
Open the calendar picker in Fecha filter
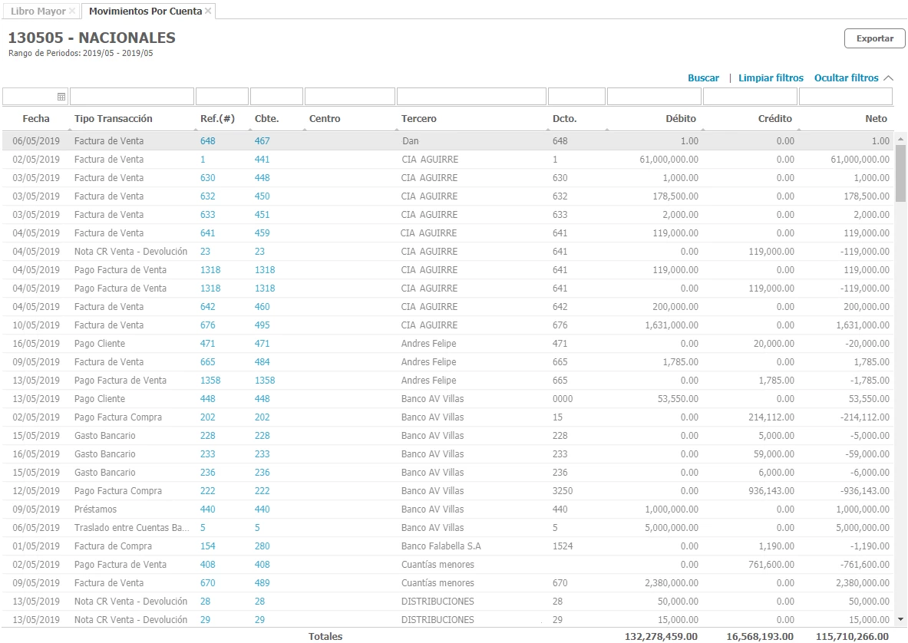(61, 97)
